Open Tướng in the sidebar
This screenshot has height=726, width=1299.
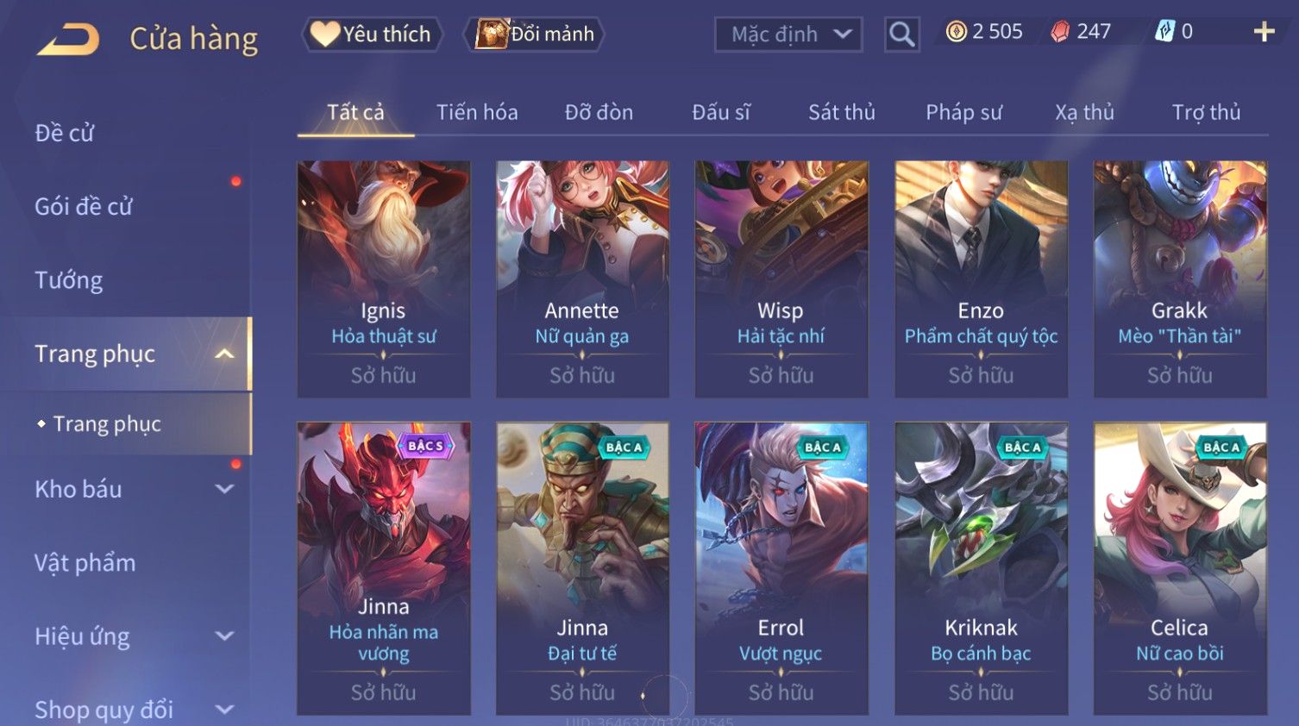69,280
